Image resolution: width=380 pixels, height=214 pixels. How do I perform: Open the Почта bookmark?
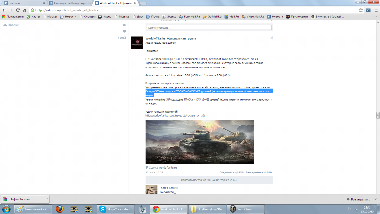[153, 16]
